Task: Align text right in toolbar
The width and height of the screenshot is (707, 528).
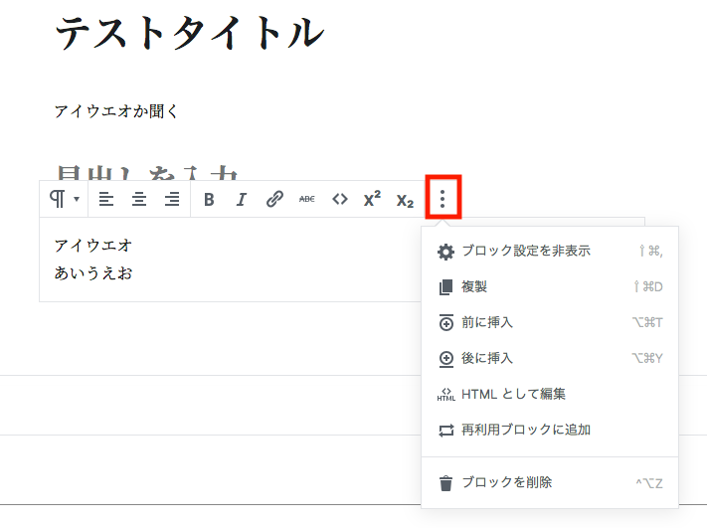Action: tap(172, 200)
